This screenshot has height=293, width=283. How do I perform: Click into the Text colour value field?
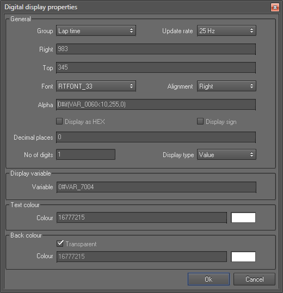(x=141, y=217)
